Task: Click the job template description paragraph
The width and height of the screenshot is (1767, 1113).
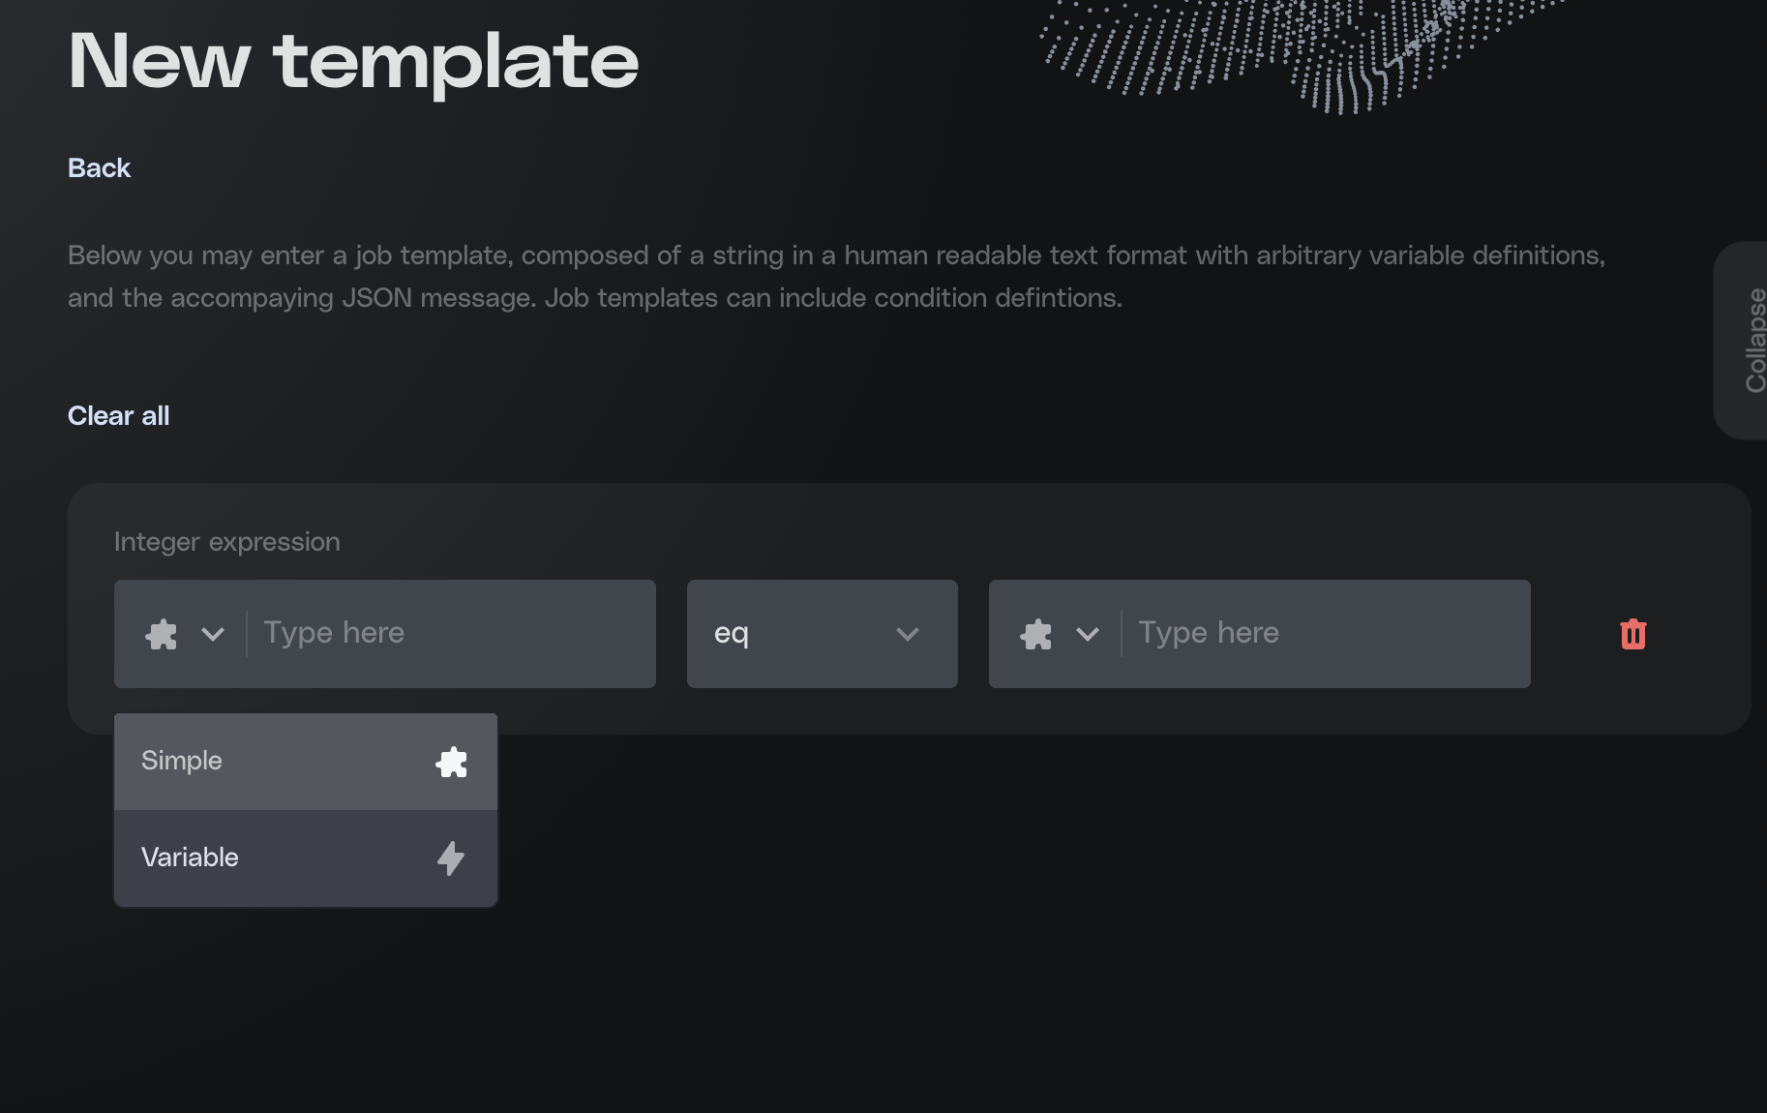Action: [x=836, y=277]
